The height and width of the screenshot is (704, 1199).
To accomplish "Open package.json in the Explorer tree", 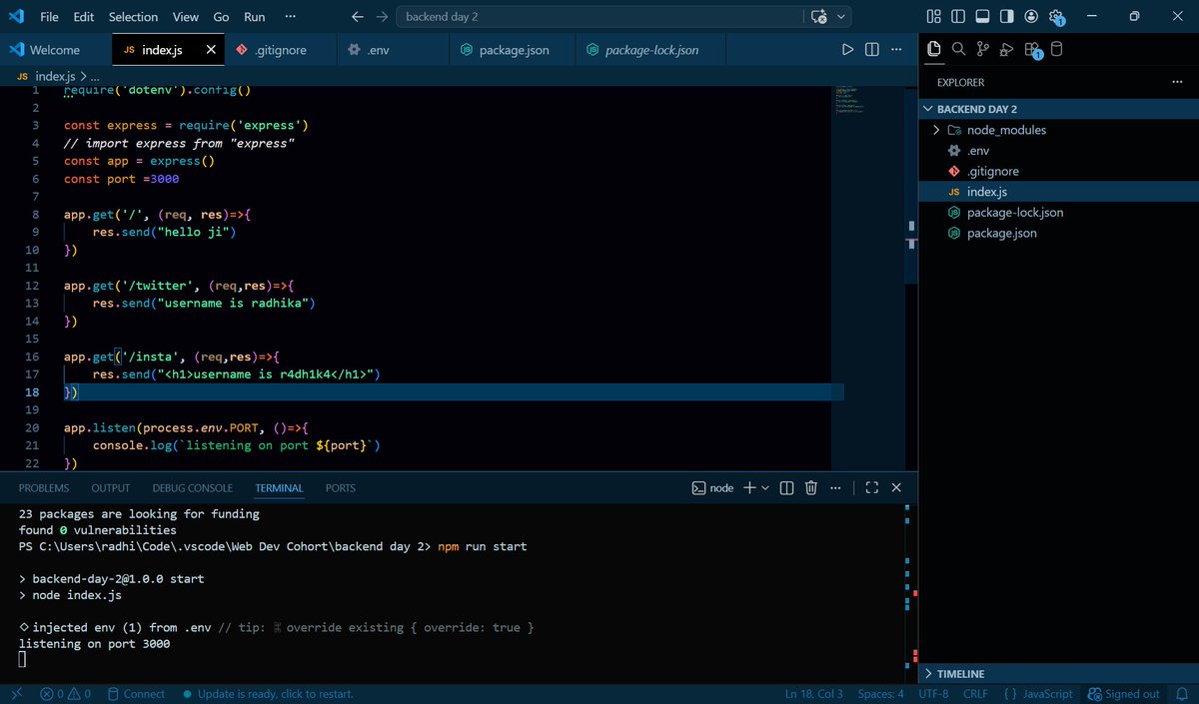I will (1002, 234).
